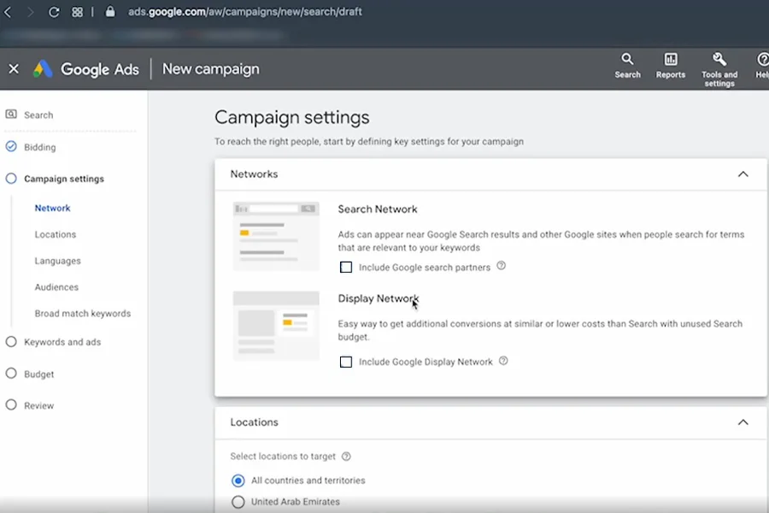This screenshot has width=769, height=513.
Task: Collapse the Networks card
Action: click(743, 174)
